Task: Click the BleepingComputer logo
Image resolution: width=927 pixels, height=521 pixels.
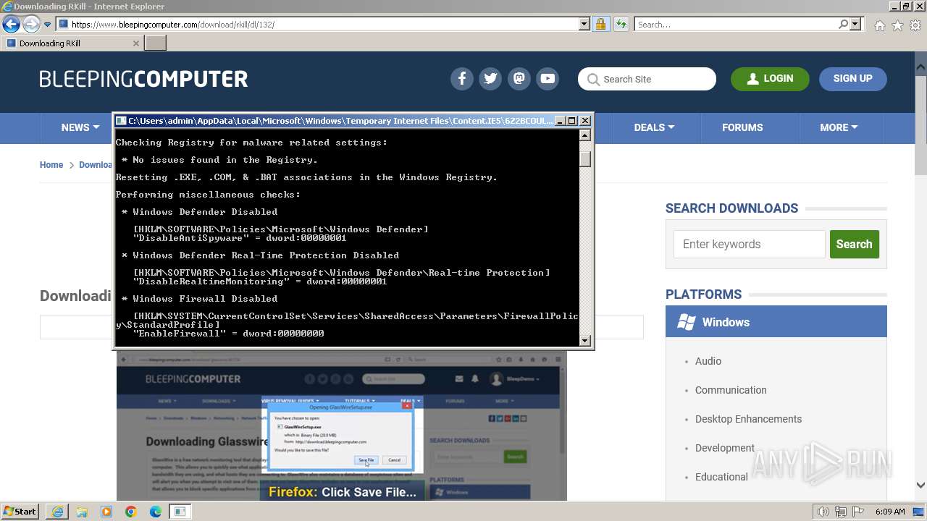Action: (143, 79)
